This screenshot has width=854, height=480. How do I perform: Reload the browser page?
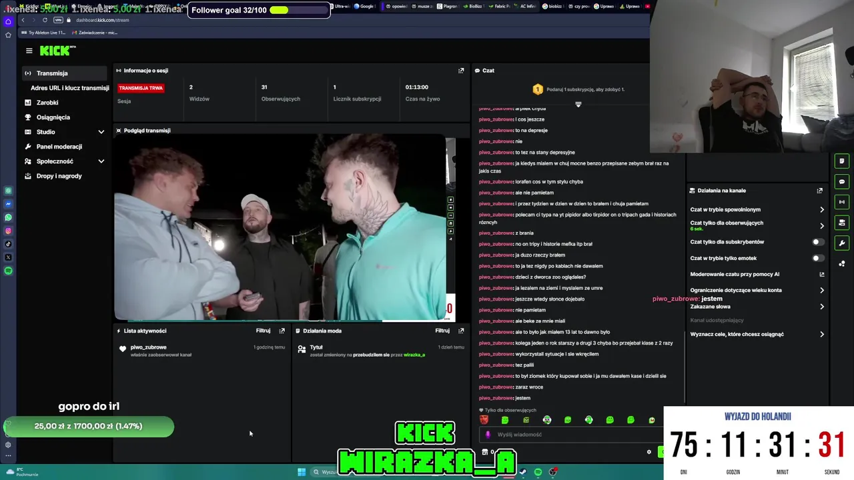(x=45, y=20)
